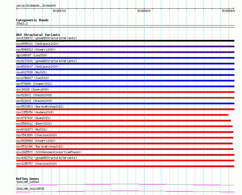Open nsv3543690 (Chaisson2019) variant label

click(37, 135)
